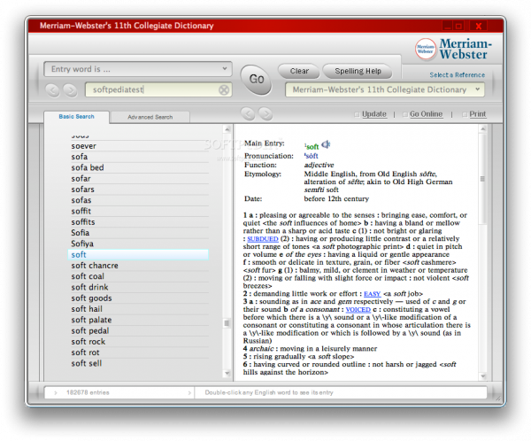
Task: Close the dictionary window
Action: click(x=478, y=26)
